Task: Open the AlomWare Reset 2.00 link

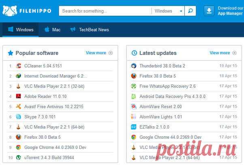Action: coord(161,107)
